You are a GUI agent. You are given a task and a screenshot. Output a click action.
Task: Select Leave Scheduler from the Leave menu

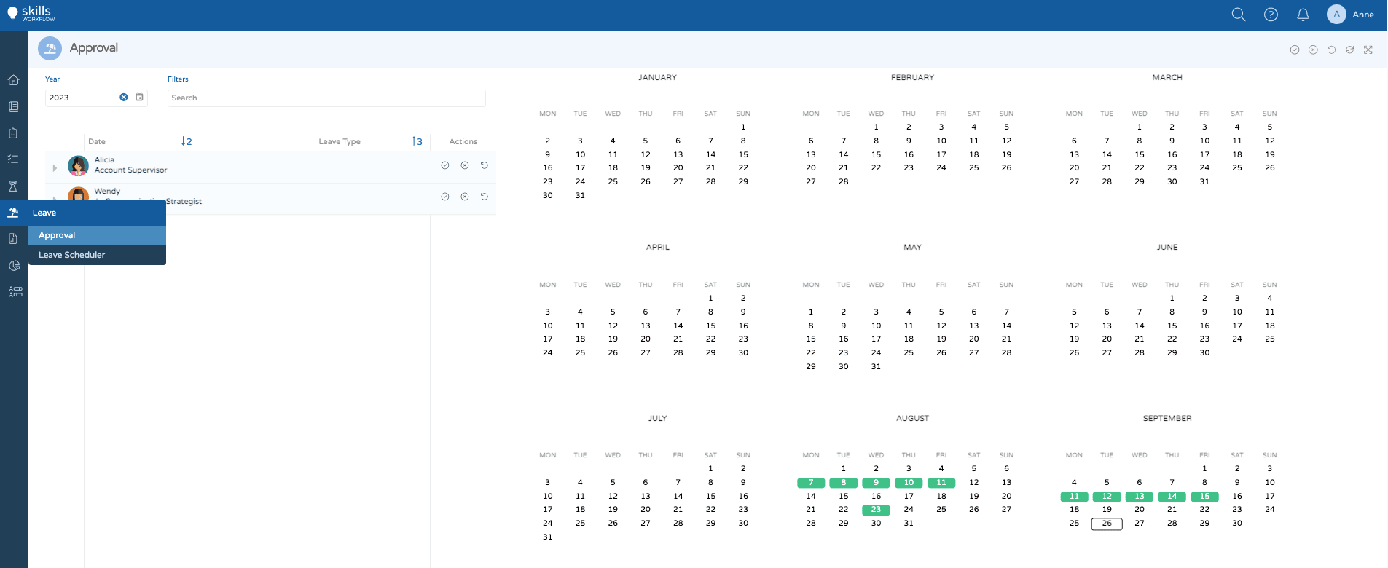(71, 255)
